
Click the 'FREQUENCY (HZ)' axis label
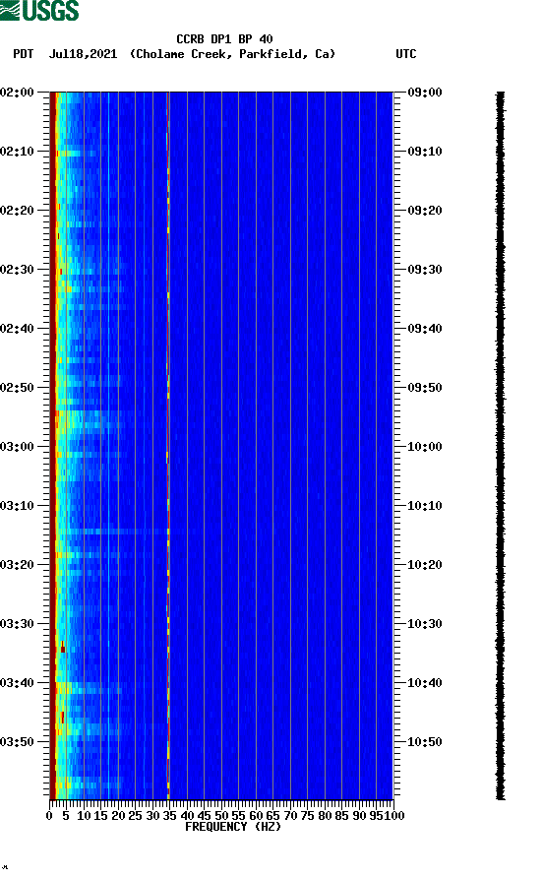pyautogui.click(x=233, y=827)
